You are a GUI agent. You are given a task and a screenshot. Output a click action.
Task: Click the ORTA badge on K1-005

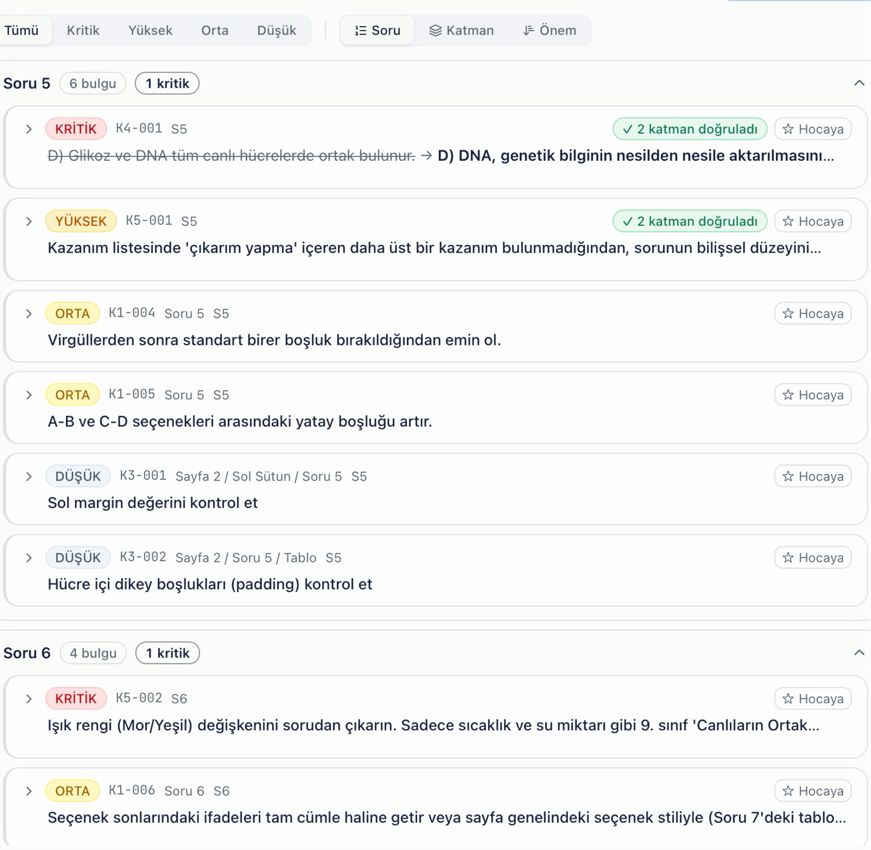click(x=72, y=395)
